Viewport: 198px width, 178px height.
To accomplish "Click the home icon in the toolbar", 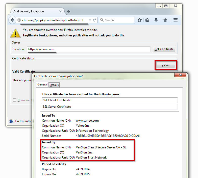I will point(165,20).
